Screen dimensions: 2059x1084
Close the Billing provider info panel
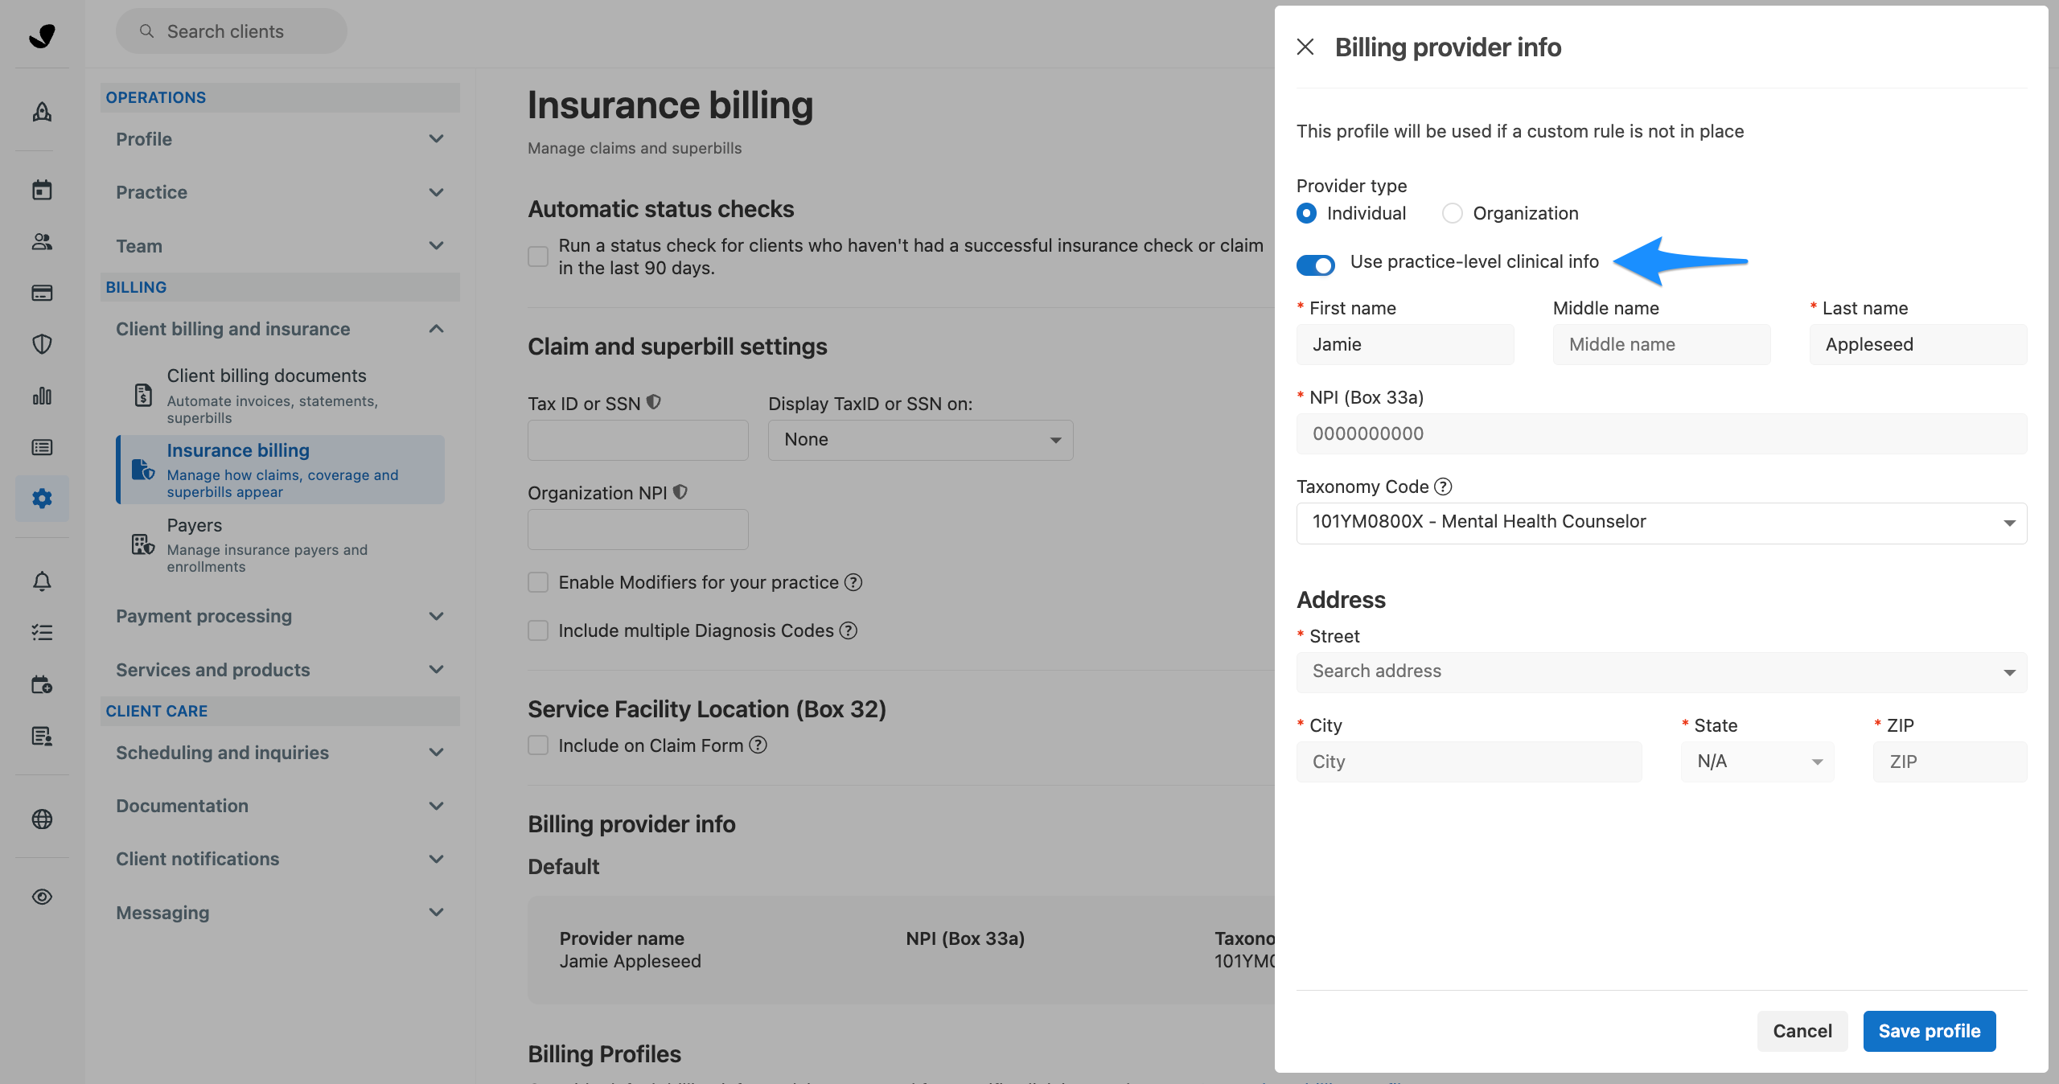pos(1305,47)
